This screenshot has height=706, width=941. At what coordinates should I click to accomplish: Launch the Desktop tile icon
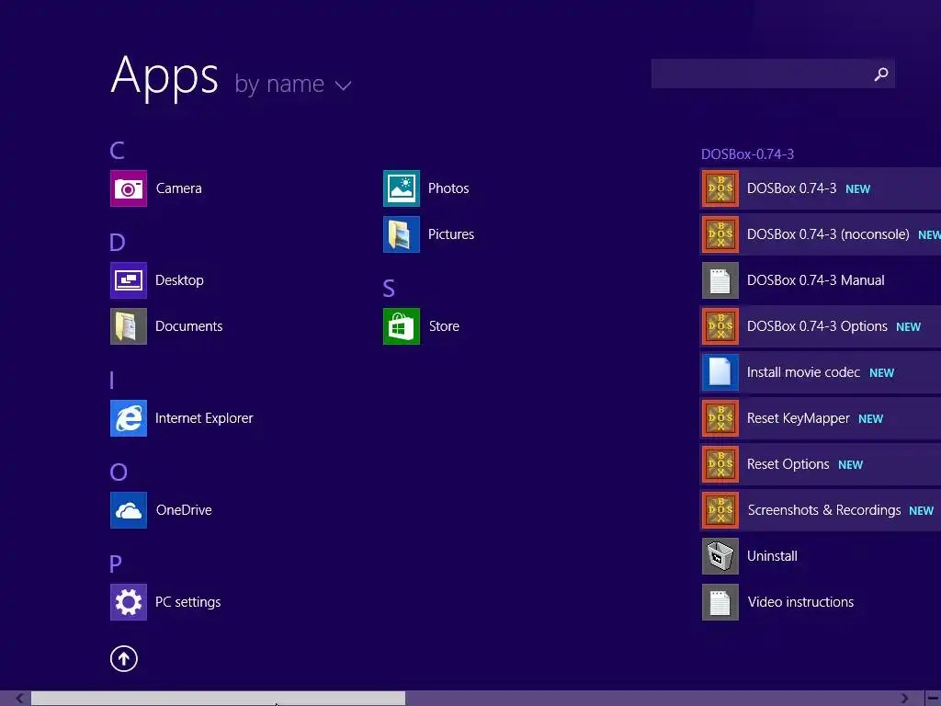click(x=129, y=280)
